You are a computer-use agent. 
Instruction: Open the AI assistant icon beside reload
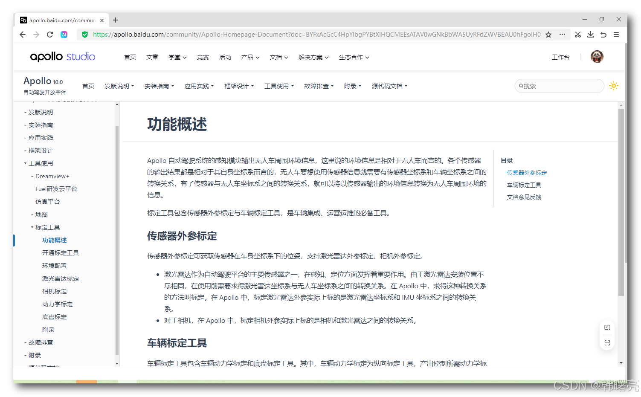(64, 35)
